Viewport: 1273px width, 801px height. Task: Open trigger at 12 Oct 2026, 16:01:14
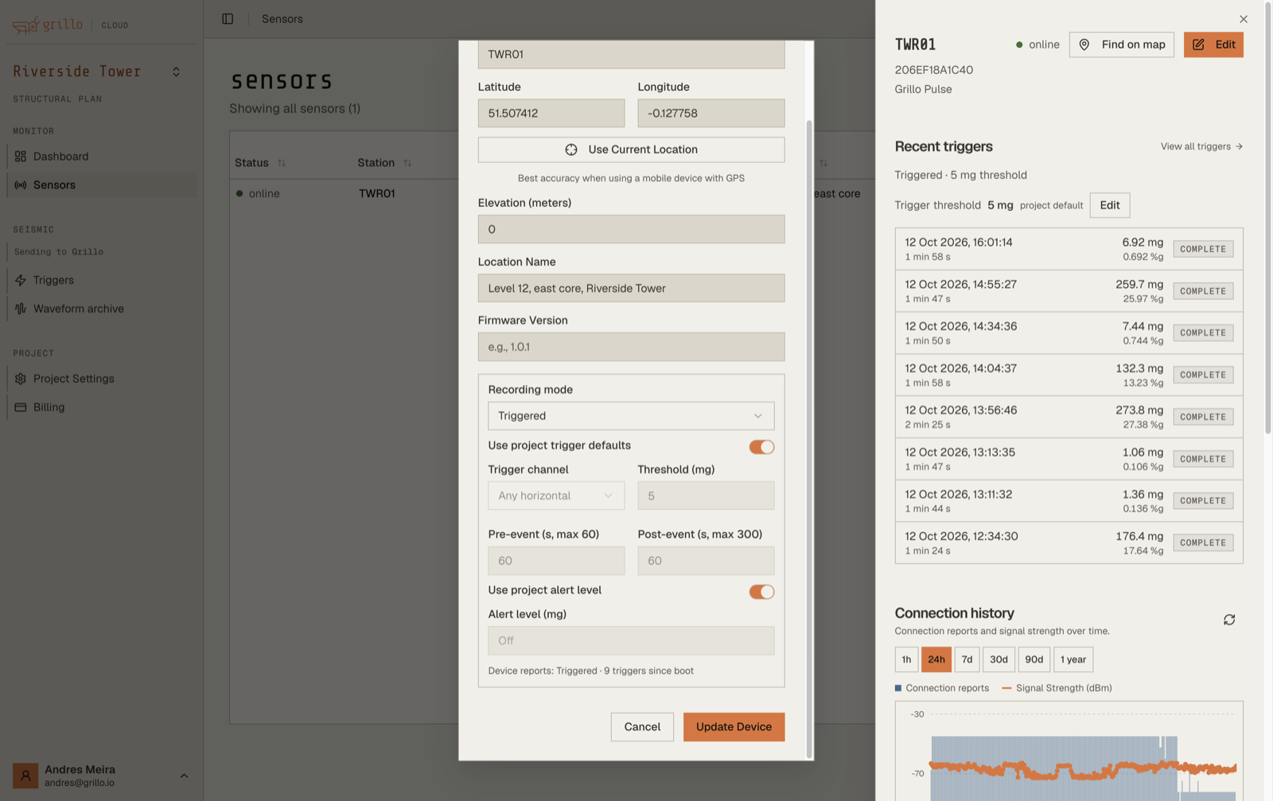coord(1069,249)
